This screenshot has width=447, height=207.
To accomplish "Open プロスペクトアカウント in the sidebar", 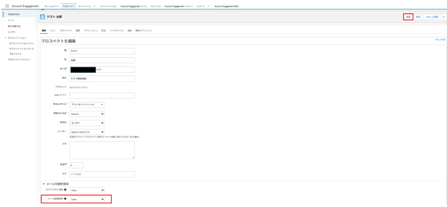I will (x=19, y=59).
